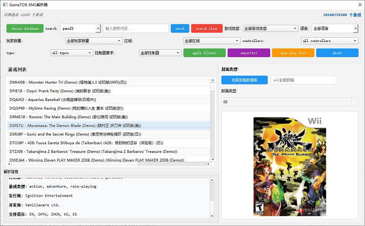Screen dimensions: 365x226
Task: Select DTZJ08 Takarajima Z Barbaros' Treasure row
Action: pyautogui.click(x=109, y=152)
